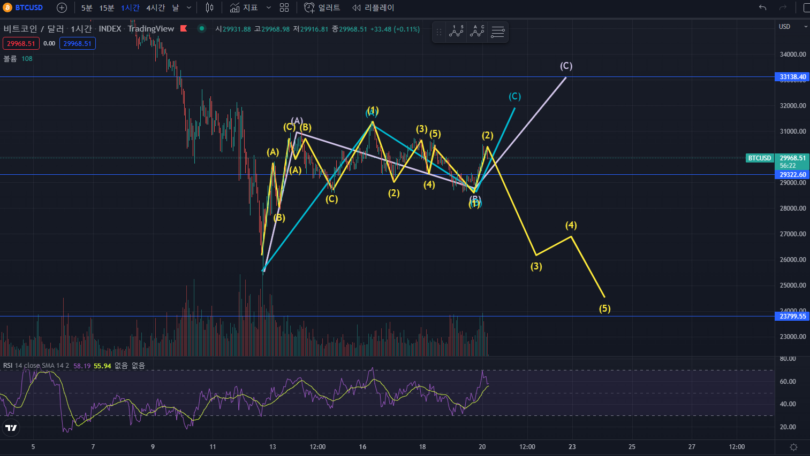Start 리플레이 bar replay mode
This screenshot has width=810, height=456.
pyautogui.click(x=373, y=7)
